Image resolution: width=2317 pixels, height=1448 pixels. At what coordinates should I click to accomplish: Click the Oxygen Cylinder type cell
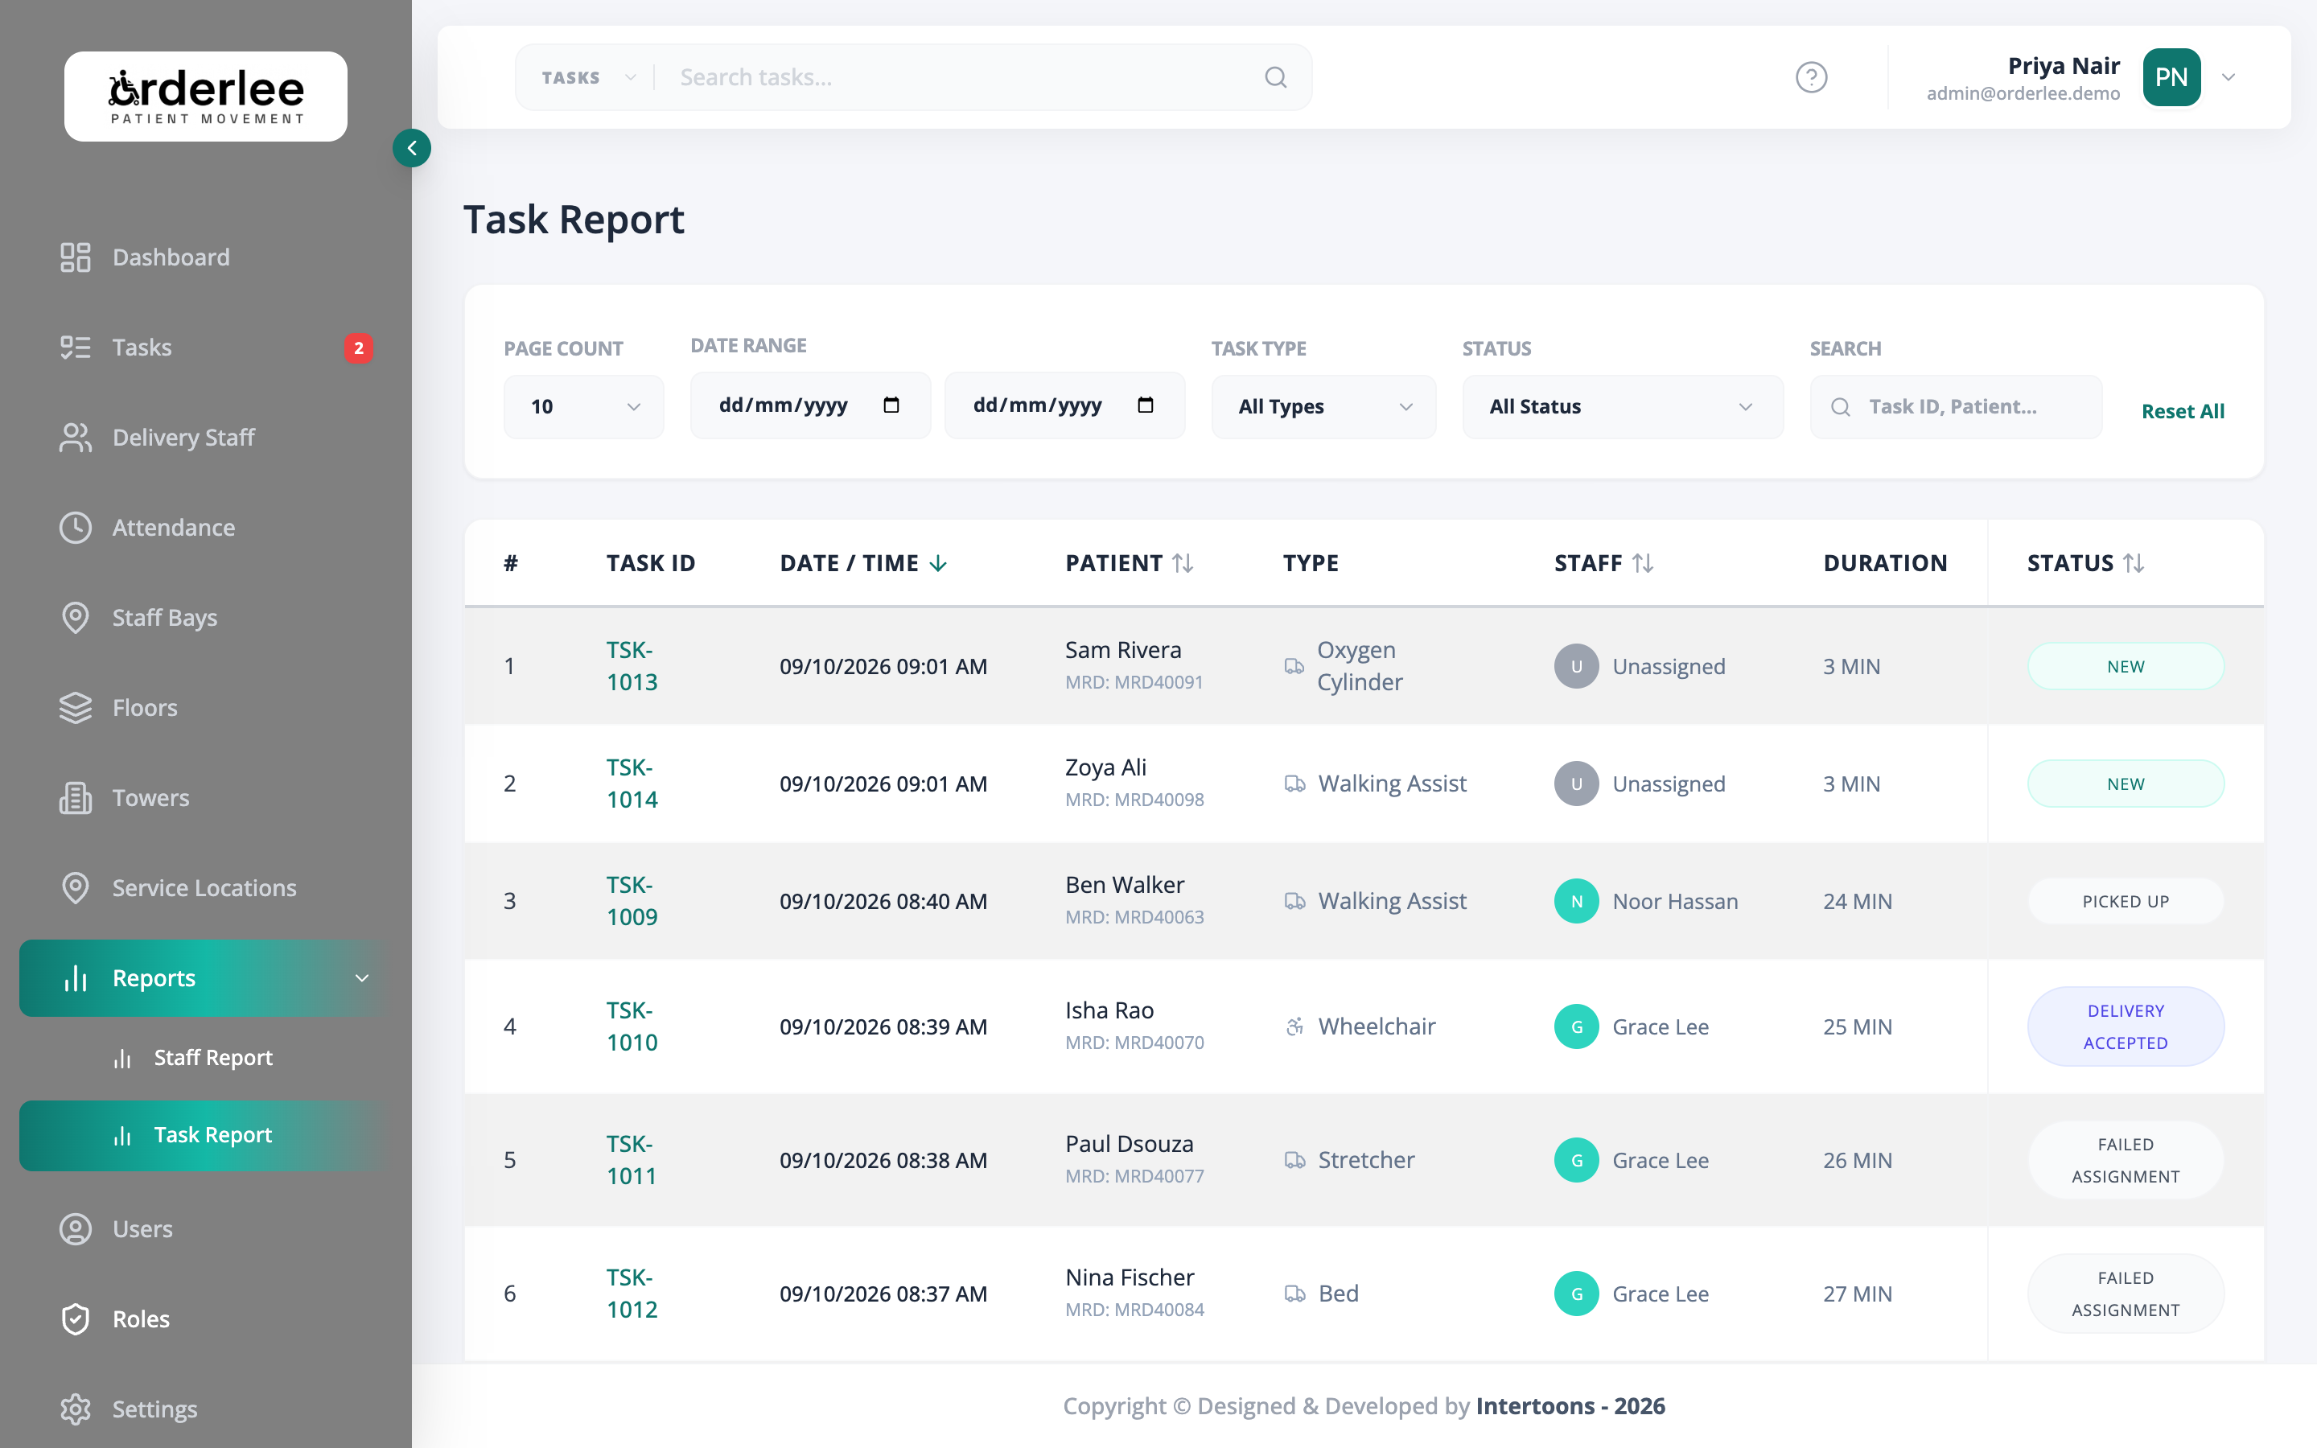click(1359, 665)
